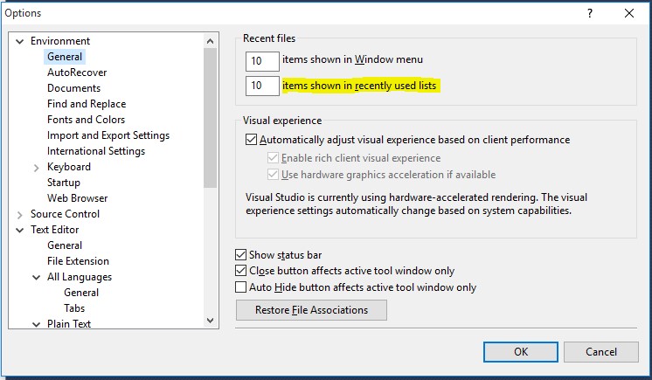
Task: Select Web Browser settings
Action: click(77, 198)
